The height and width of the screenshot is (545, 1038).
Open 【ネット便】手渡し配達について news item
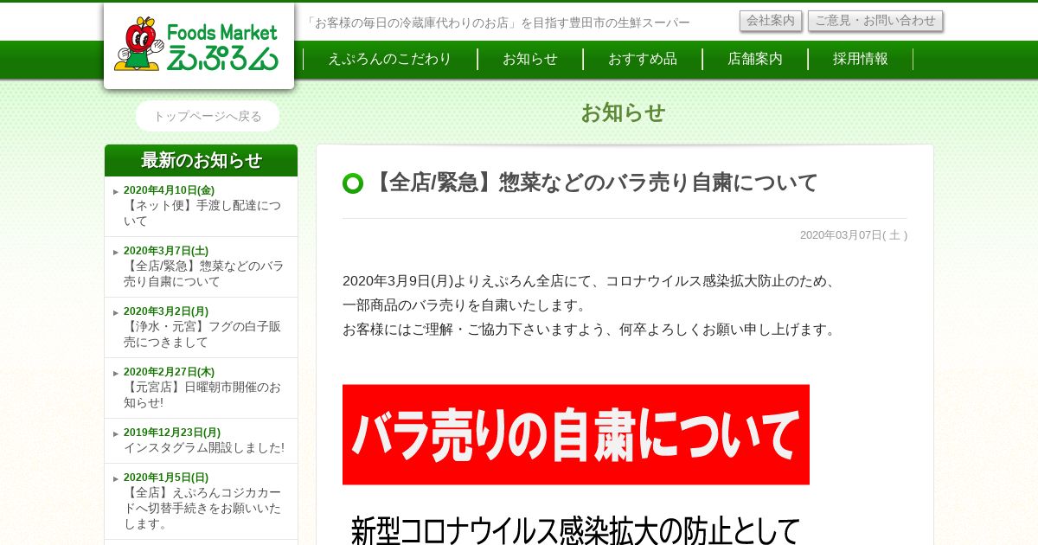[202, 213]
